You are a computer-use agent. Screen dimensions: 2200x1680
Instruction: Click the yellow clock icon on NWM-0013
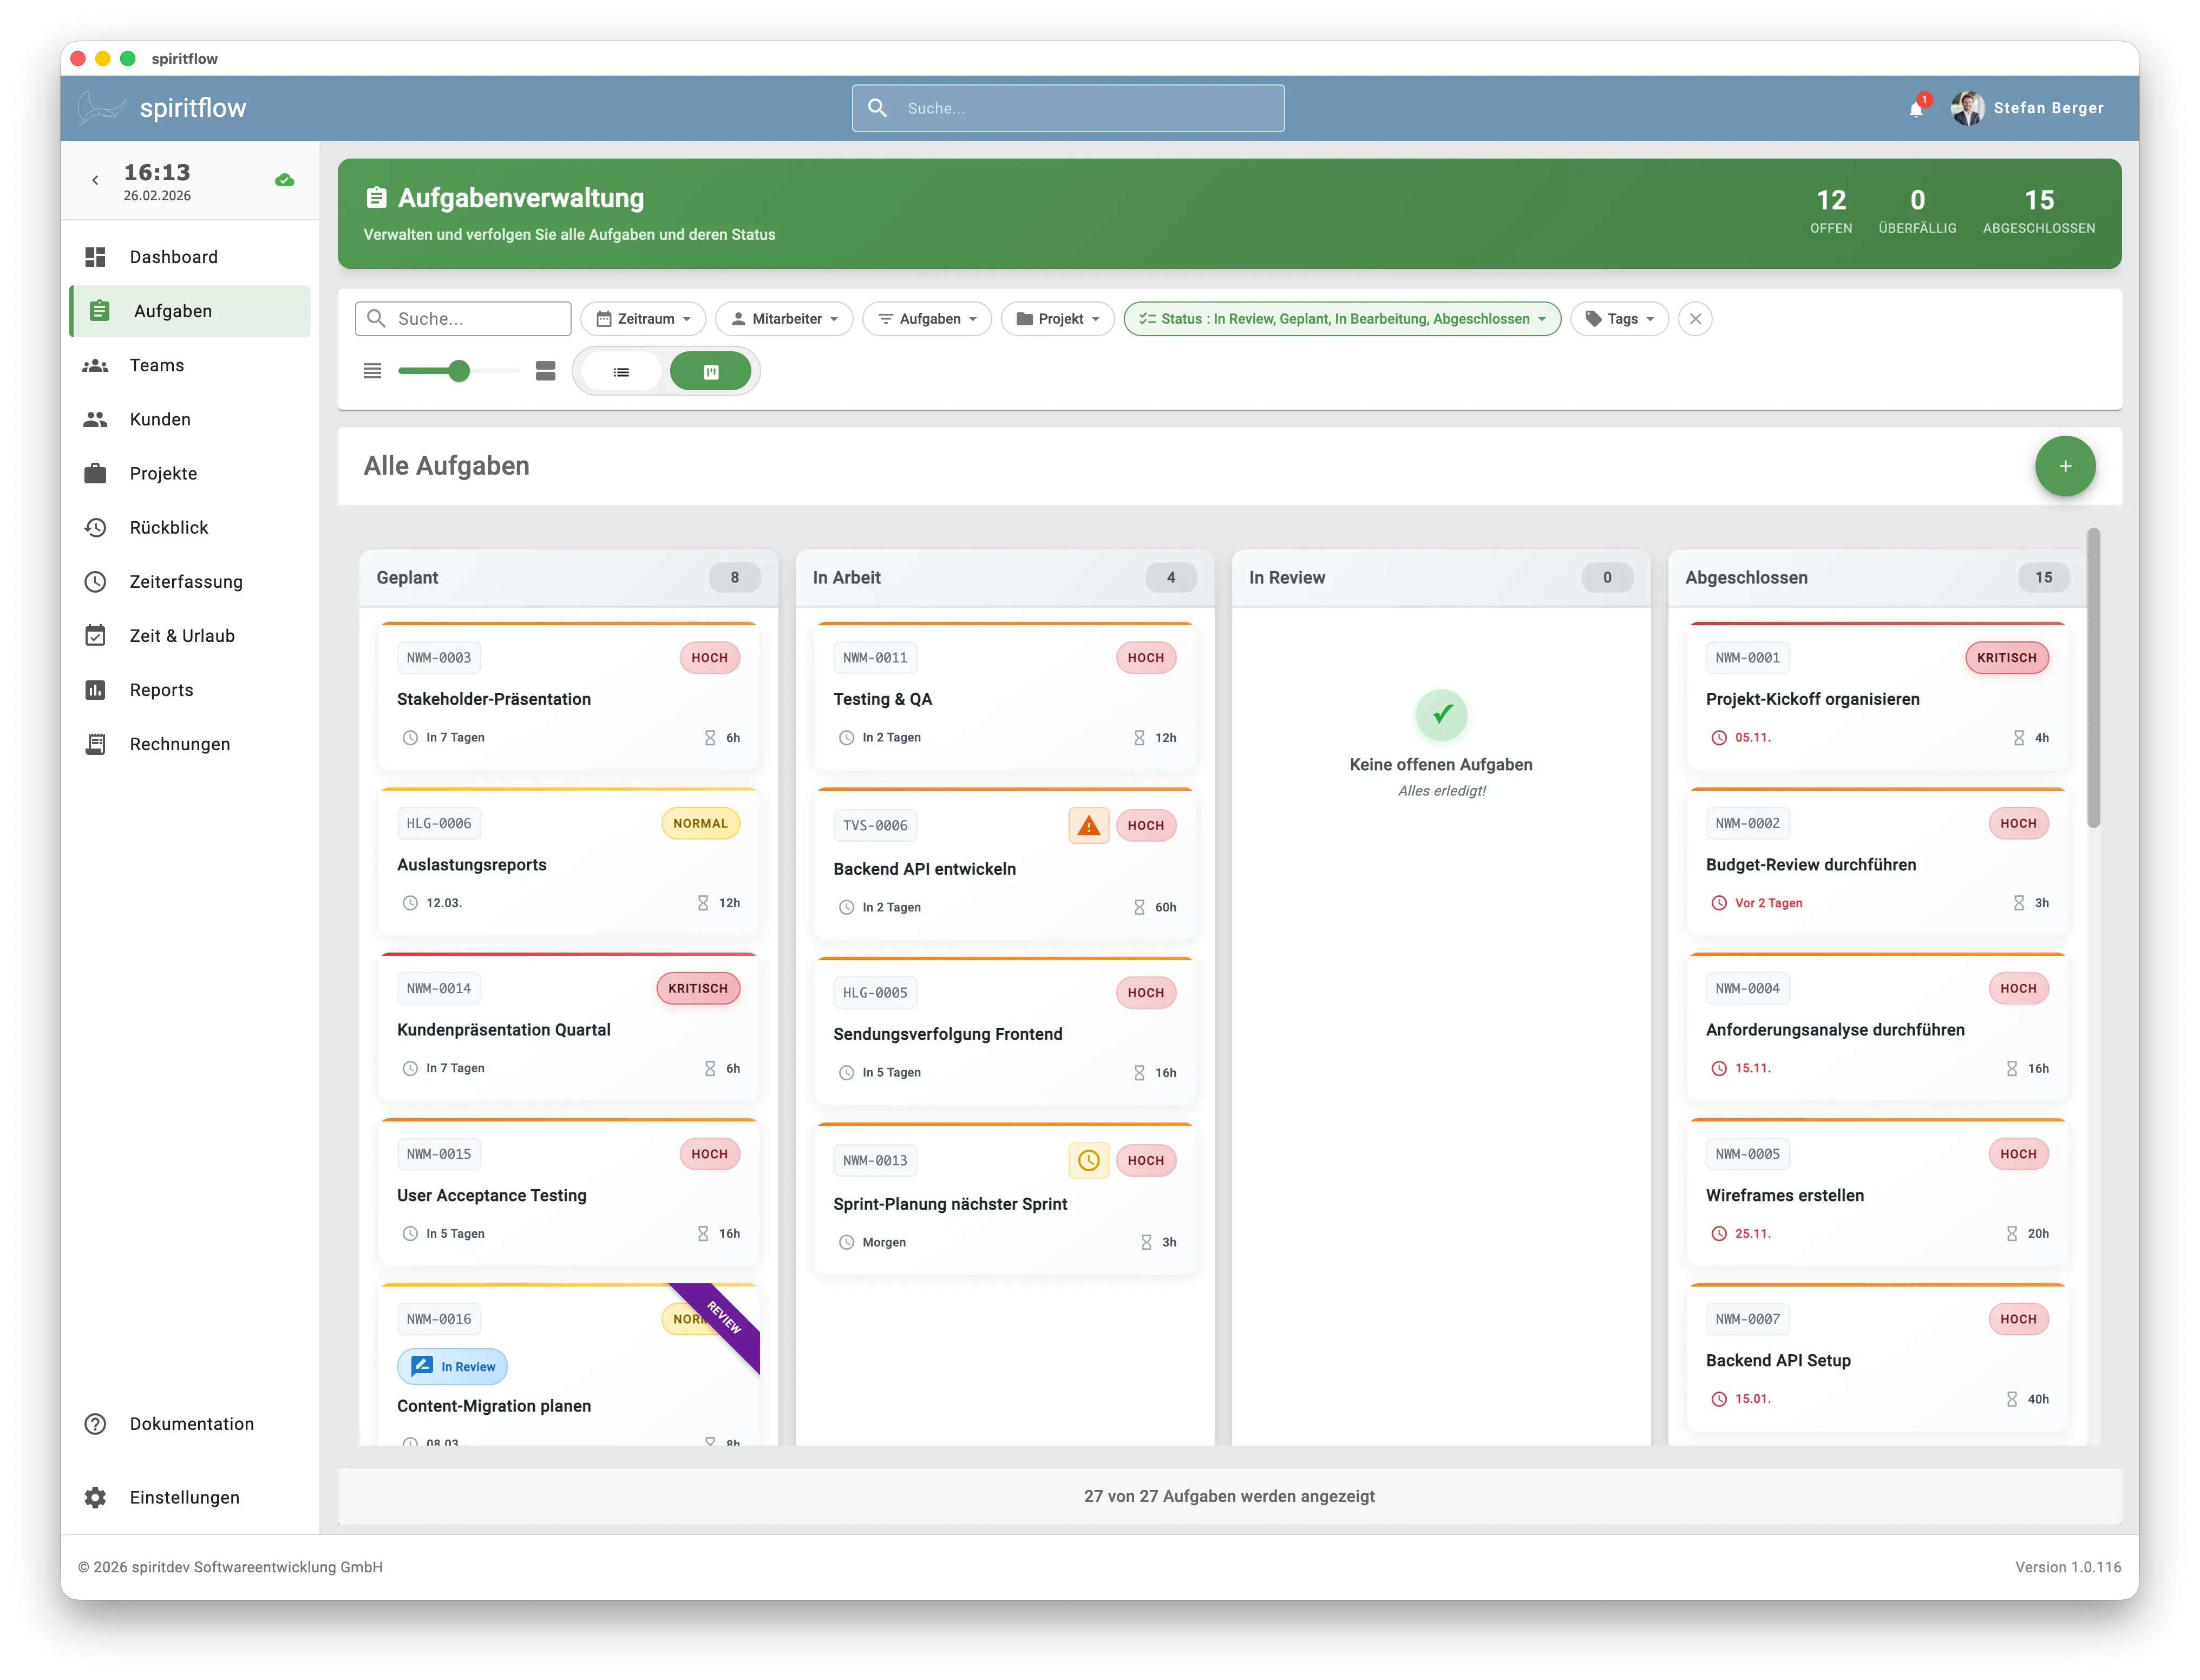(1088, 1160)
